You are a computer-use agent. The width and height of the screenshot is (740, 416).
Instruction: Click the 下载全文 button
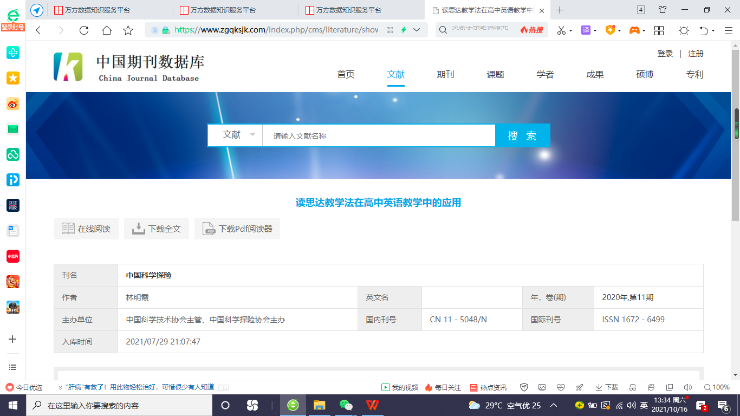(157, 229)
